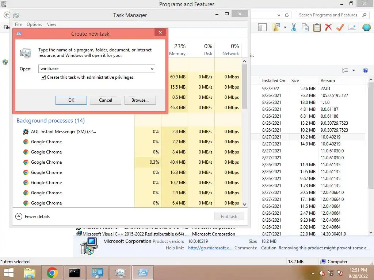Screen dimensions: 374x280
Task: Click the Size column header
Action: point(303,81)
